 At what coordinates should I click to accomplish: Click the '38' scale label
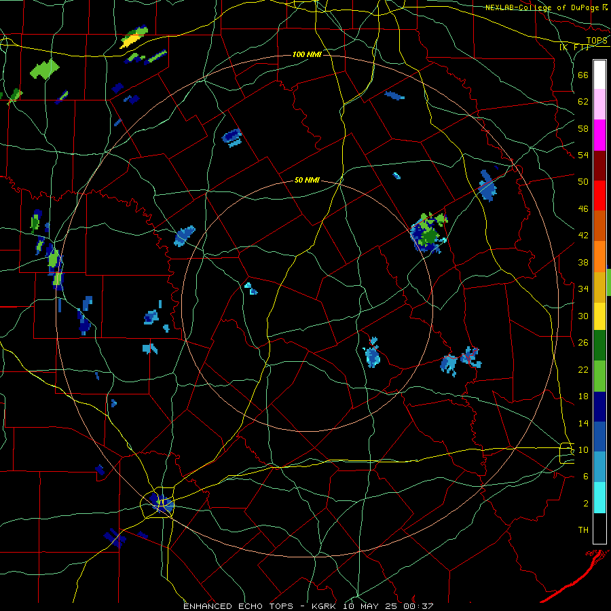pyautogui.click(x=583, y=262)
